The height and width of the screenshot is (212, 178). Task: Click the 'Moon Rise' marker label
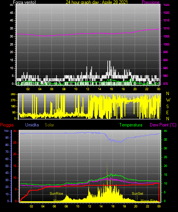point(149,201)
